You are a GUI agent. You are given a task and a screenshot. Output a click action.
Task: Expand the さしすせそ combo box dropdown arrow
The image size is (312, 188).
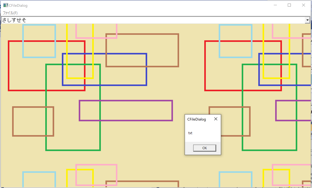[308, 20]
